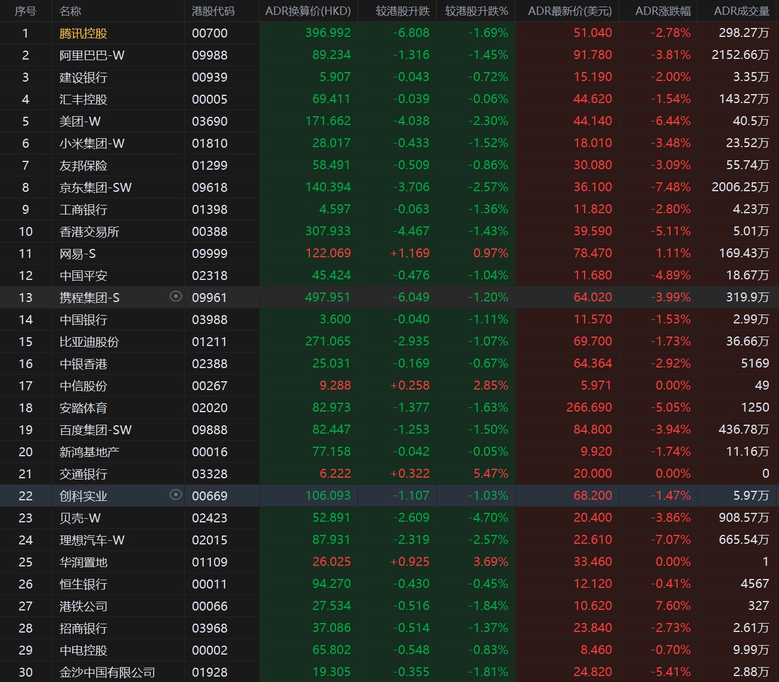The height and width of the screenshot is (682, 779).
Task: Select the change value -1.316
Action: point(411,55)
